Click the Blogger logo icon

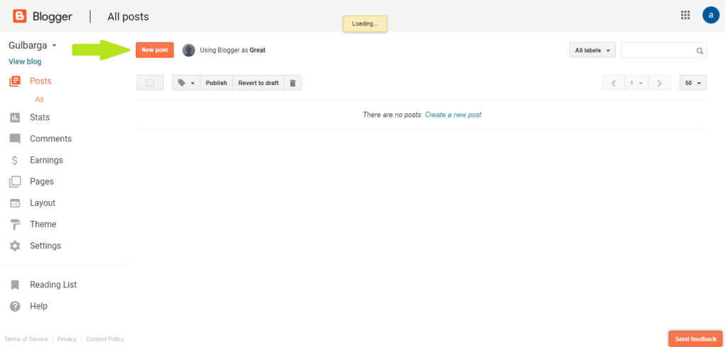pos(20,16)
